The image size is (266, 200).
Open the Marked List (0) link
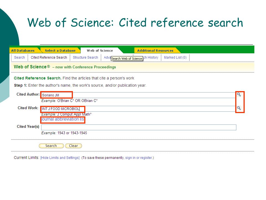tap(175, 57)
